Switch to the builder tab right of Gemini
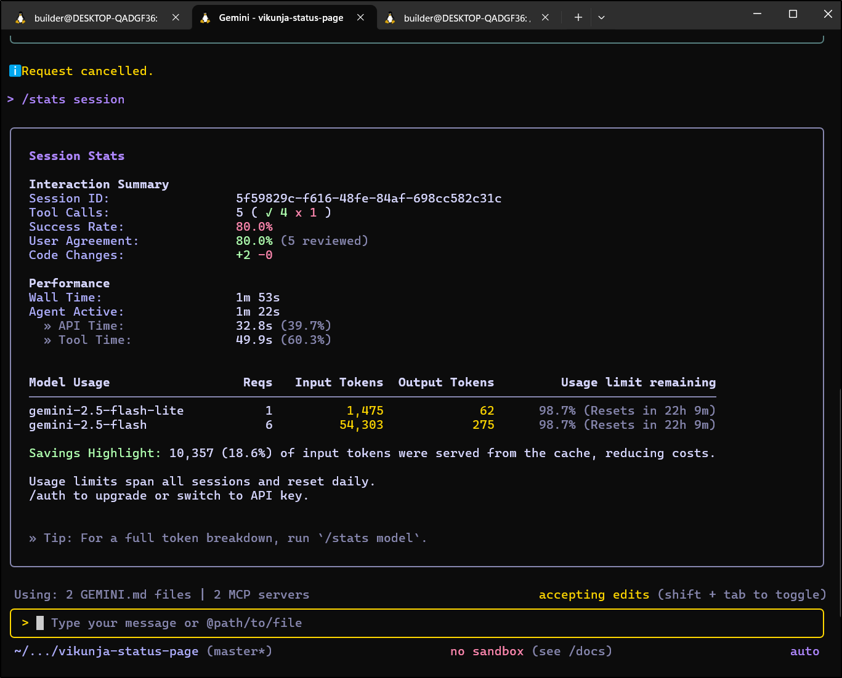Image resolution: width=842 pixels, height=678 pixels. pyautogui.click(x=466, y=18)
